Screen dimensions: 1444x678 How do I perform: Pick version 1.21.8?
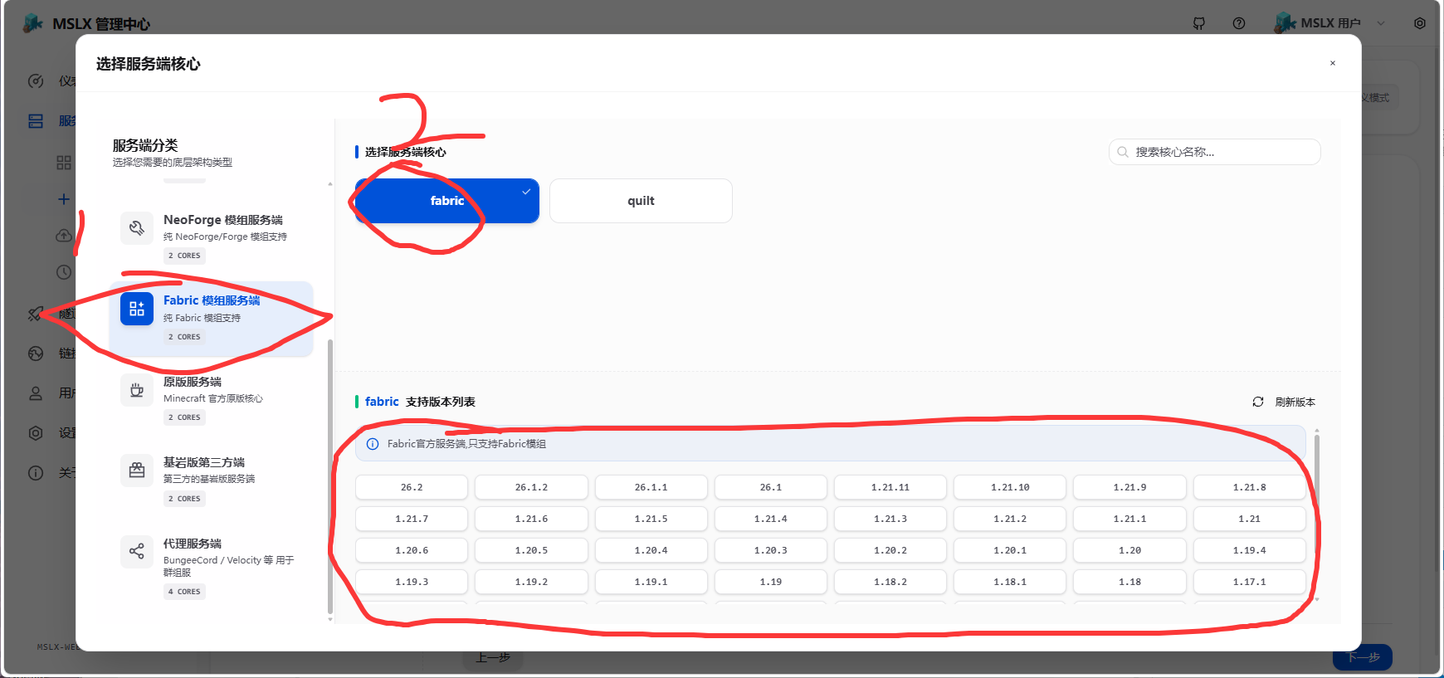tap(1250, 487)
